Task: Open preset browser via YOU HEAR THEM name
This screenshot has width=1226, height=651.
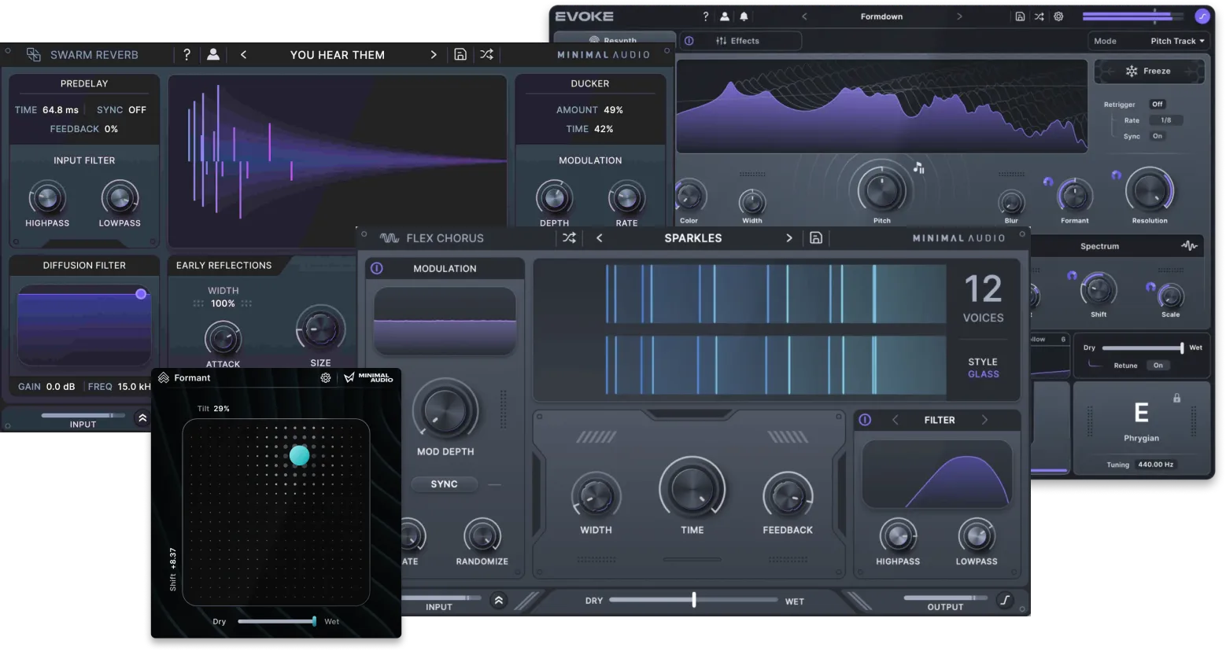Action: (338, 54)
